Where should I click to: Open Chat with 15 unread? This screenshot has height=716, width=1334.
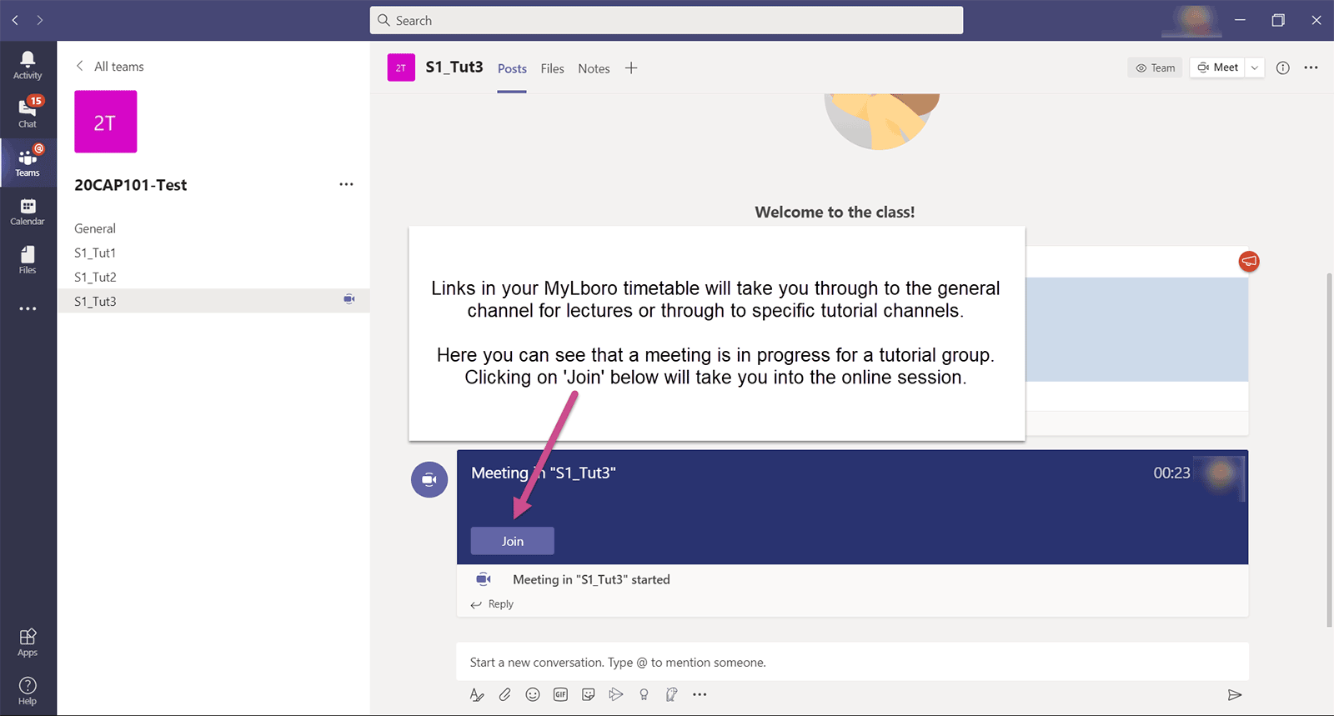(28, 113)
